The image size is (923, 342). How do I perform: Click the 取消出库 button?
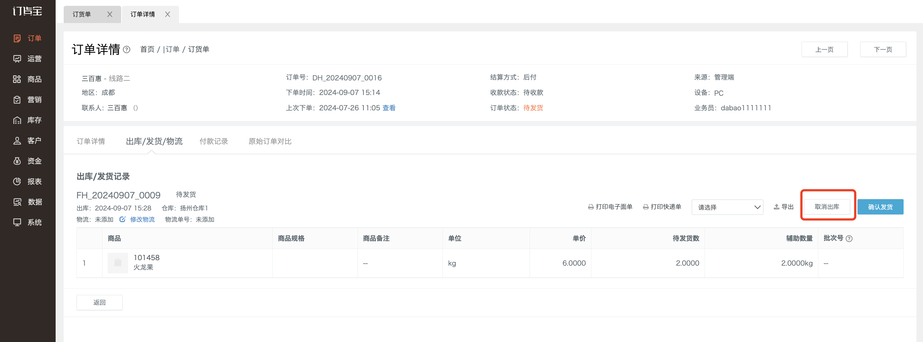point(827,207)
